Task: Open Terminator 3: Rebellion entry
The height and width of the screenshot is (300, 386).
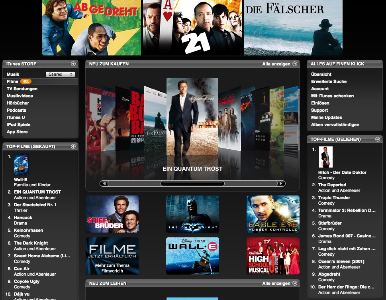Action: 347,210
